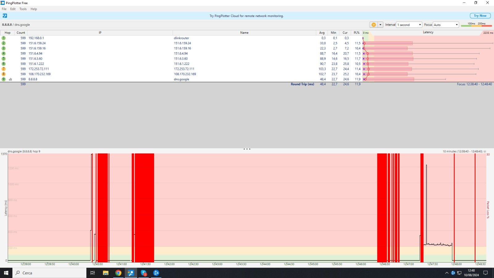Click the PingPlotter Free title bar icon

pos(3,3)
